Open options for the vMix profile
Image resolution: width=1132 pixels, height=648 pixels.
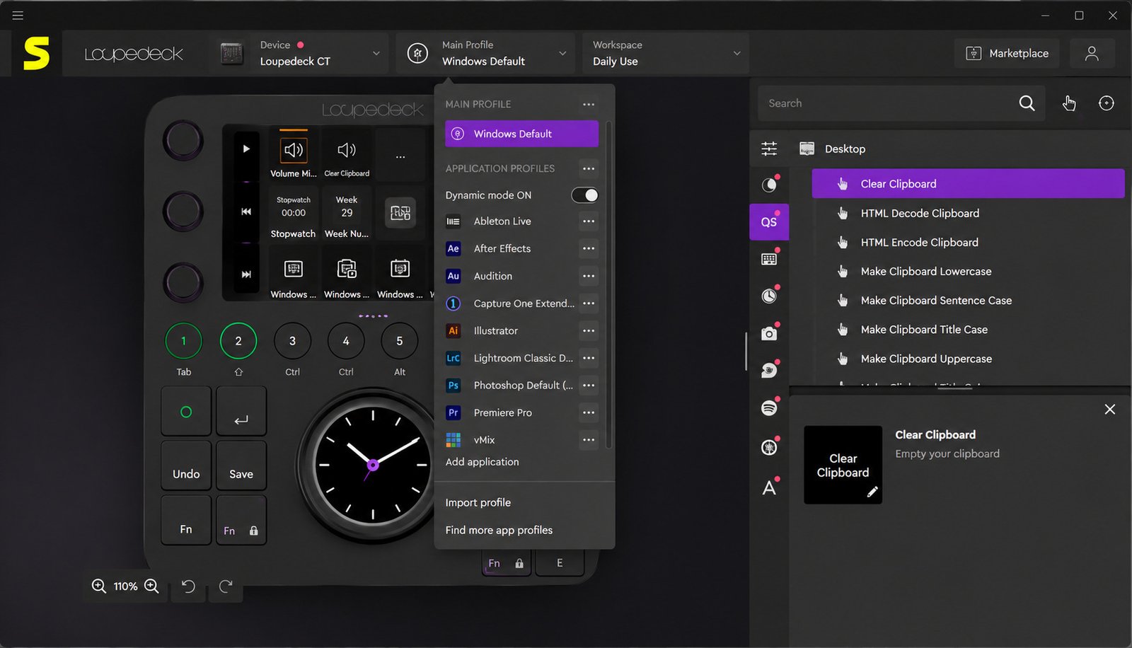pos(589,440)
